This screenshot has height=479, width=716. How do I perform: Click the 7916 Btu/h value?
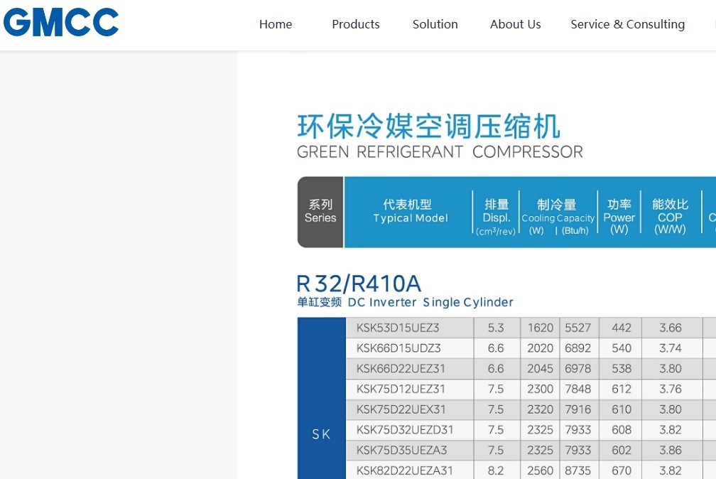click(578, 409)
